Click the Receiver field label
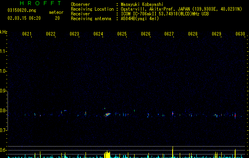 80,14
